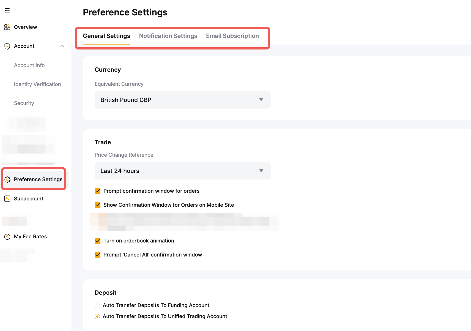The image size is (471, 331).
Task: Disable confirmation window for mobile site orders
Action: pos(98,205)
